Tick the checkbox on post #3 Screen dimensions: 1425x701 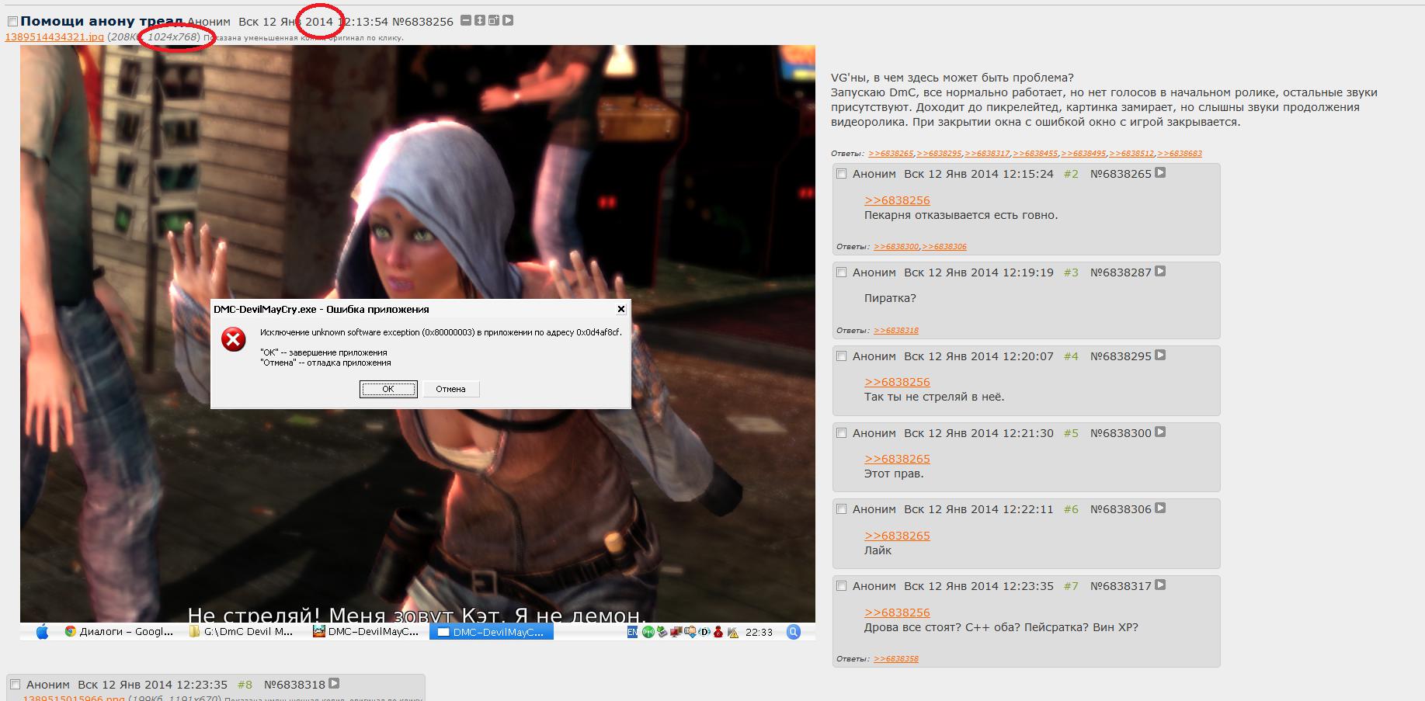coord(841,272)
